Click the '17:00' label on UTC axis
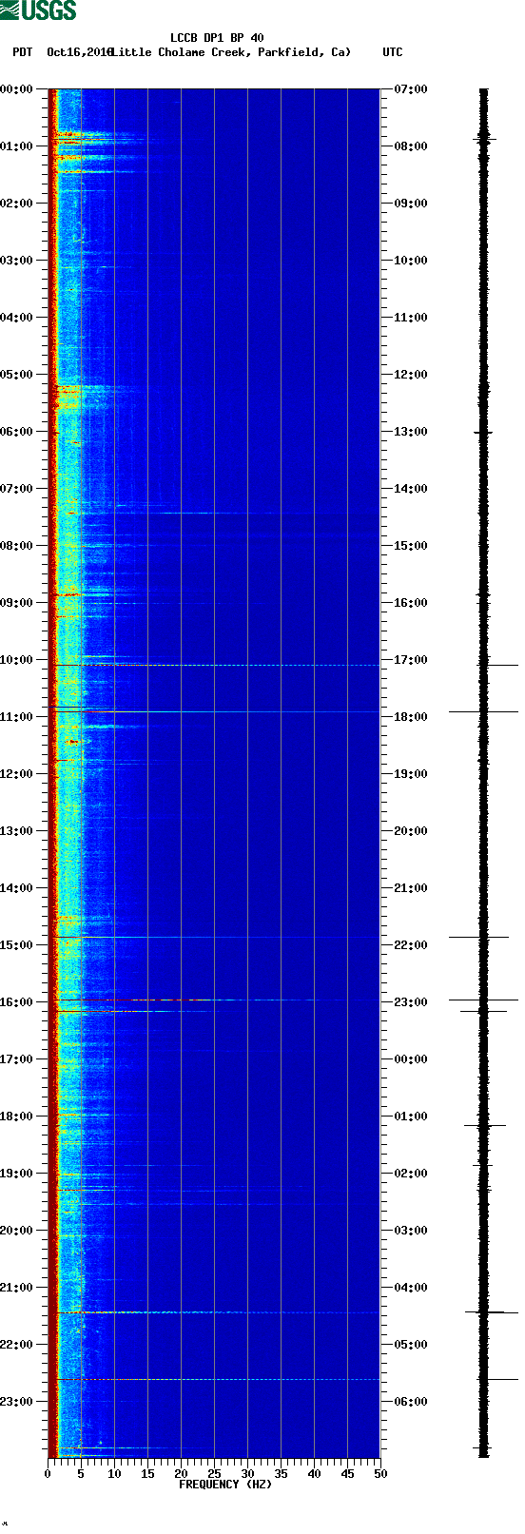Screen dimensions: 525x1534 (x=411, y=660)
